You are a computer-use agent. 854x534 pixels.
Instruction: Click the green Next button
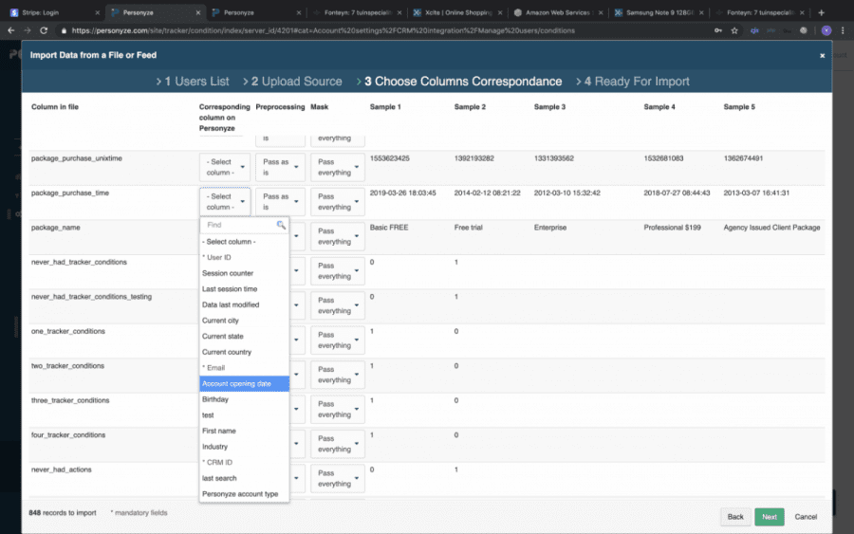tap(769, 517)
